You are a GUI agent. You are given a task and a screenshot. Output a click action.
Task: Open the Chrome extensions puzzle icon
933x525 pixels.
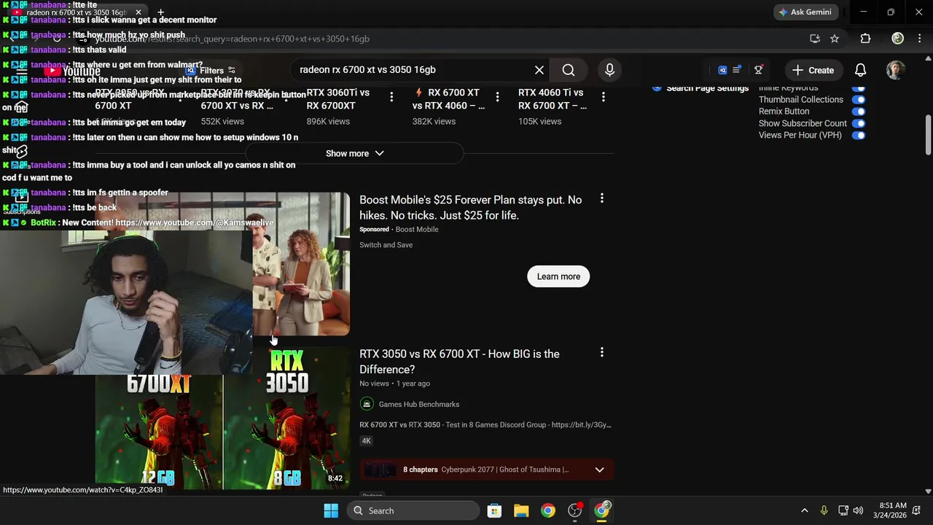[x=865, y=39]
